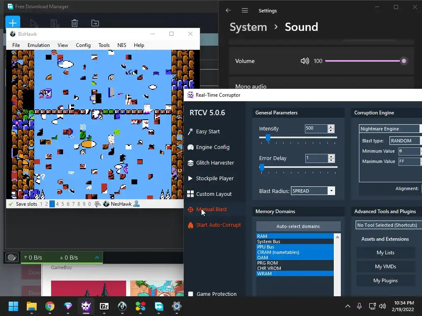This screenshot has width=422, height=316.
Task: Open BizHawk from the taskbar
Action: coord(122,306)
